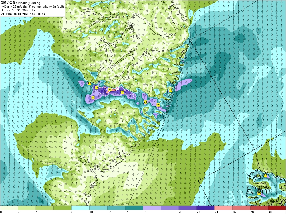This screenshot has height=214, width=286.
Task: Pick the medium purple 18–20 legend swatch
Action: coord(170,208)
